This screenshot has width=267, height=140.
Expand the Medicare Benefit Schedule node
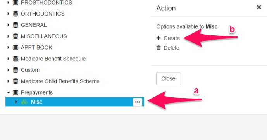pyautogui.click(x=9, y=59)
